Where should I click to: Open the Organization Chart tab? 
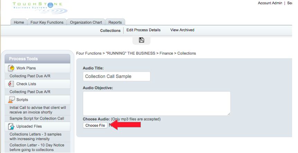(x=86, y=22)
